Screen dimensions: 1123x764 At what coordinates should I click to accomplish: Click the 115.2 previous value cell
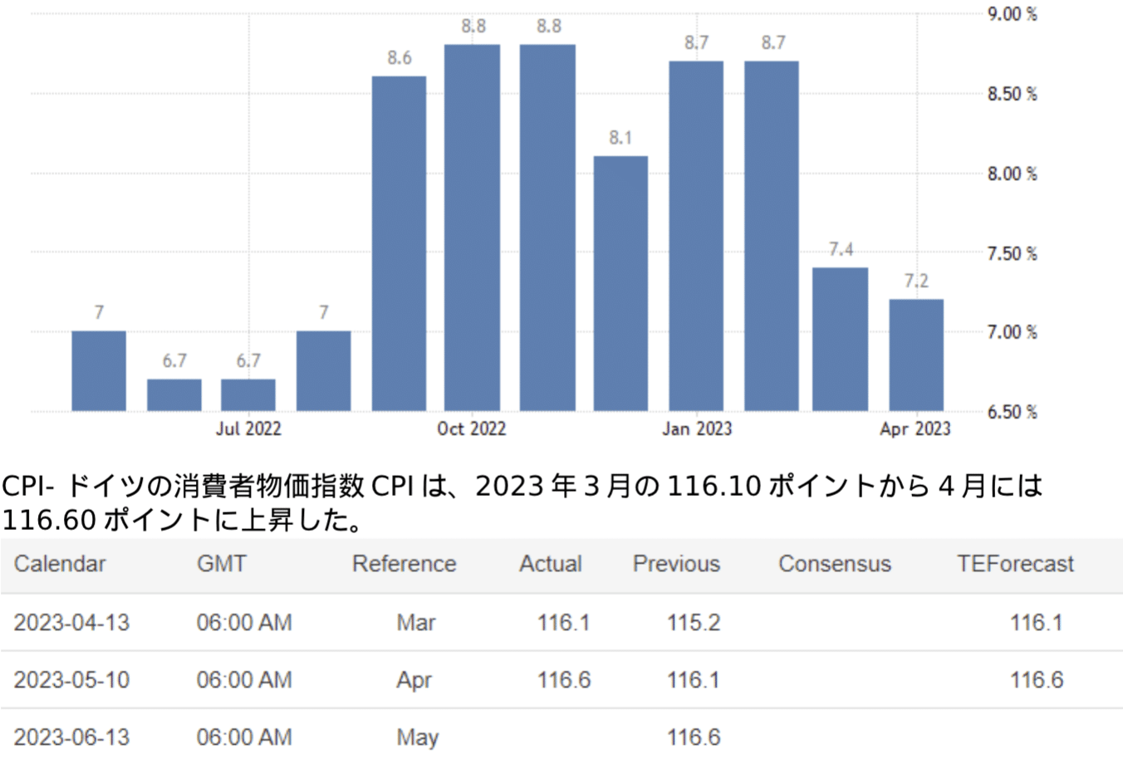693,622
